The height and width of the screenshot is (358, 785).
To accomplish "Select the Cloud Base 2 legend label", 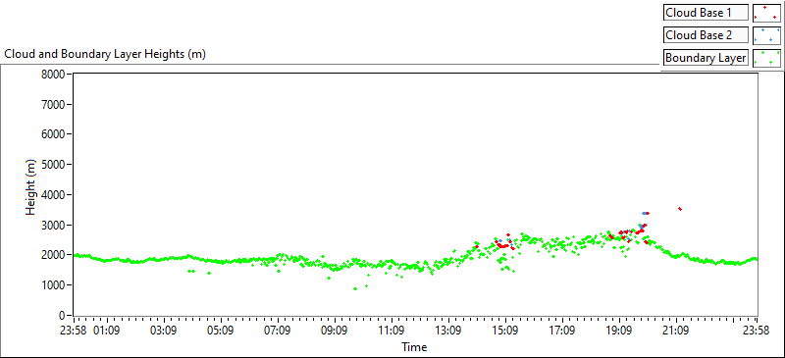I will coord(706,35).
